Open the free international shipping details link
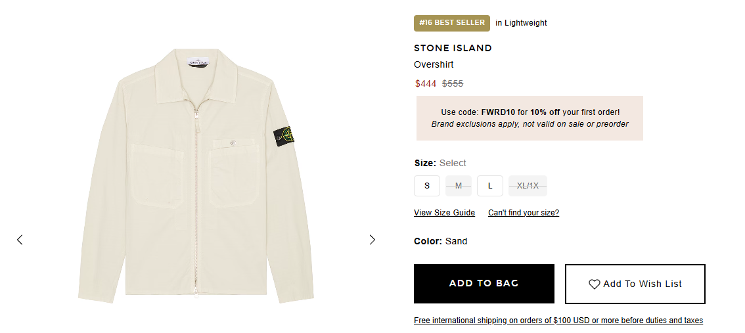This screenshot has height=333, width=745. (558, 321)
